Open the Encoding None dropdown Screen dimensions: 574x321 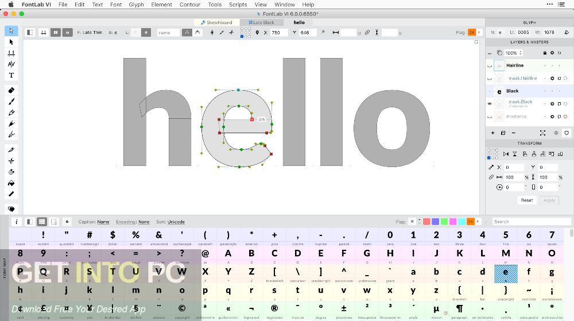tap(144, 222)
